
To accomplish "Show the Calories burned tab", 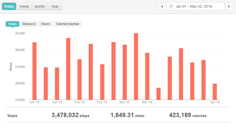I will [x=67, y=24].
